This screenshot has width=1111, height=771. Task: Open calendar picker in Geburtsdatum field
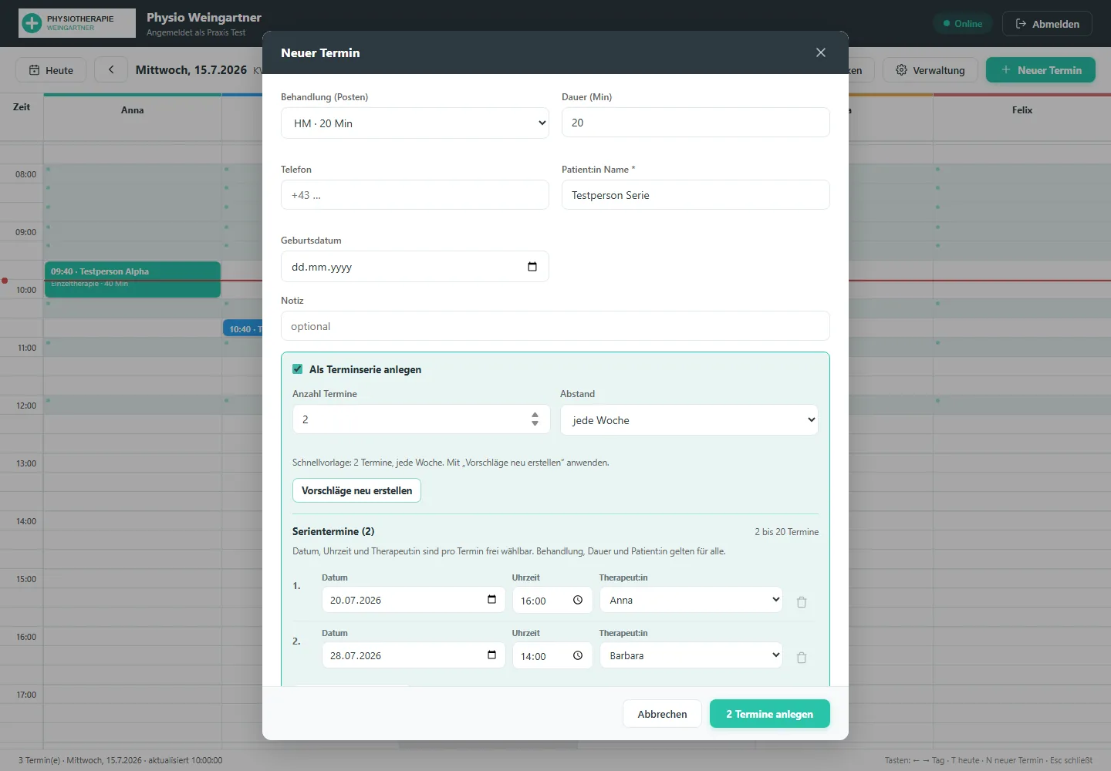coord(532,267)
